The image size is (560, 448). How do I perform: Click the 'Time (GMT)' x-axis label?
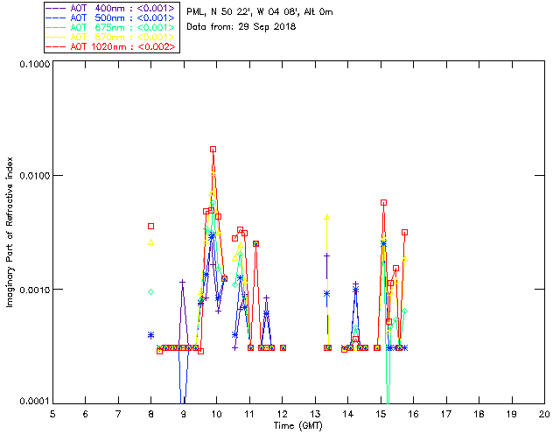point(297,426)
